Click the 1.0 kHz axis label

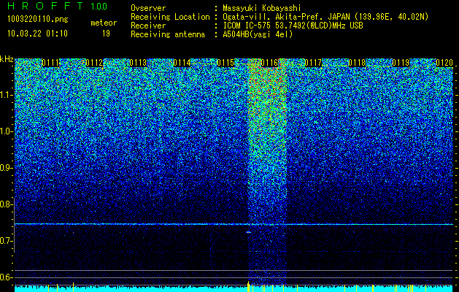point(6,131)
